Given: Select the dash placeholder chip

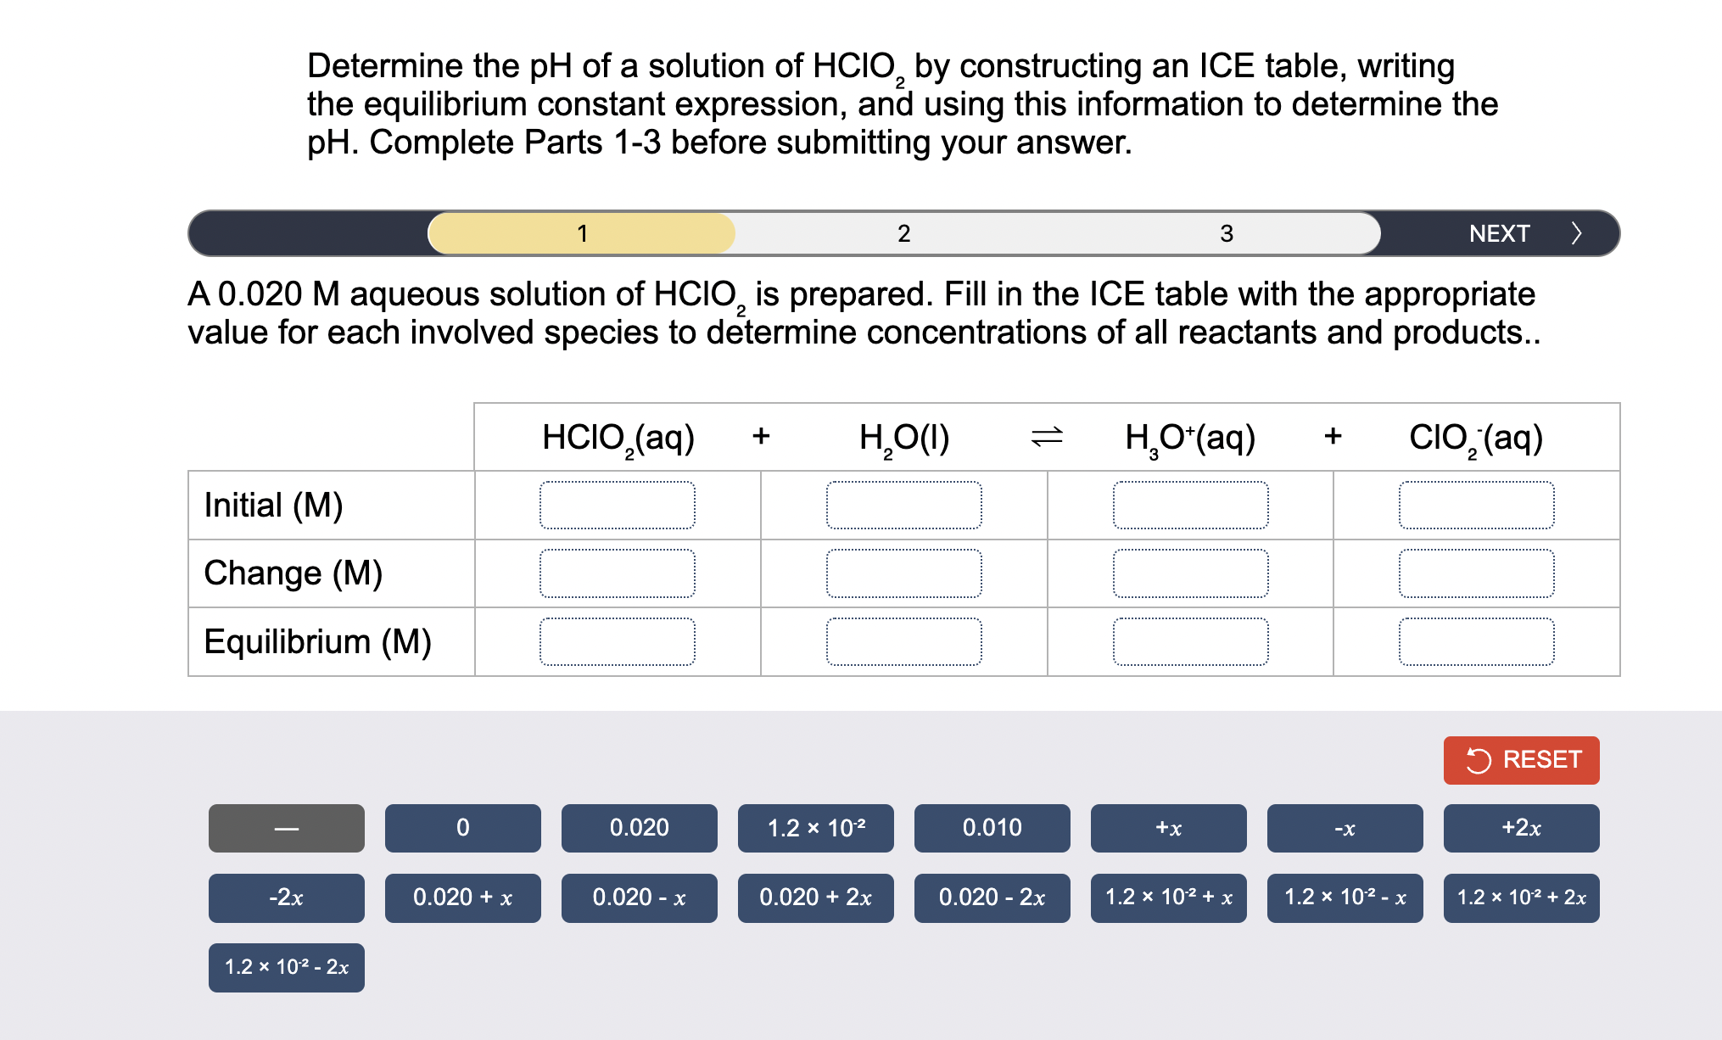Looking at the screenshot, I should 286,828.
